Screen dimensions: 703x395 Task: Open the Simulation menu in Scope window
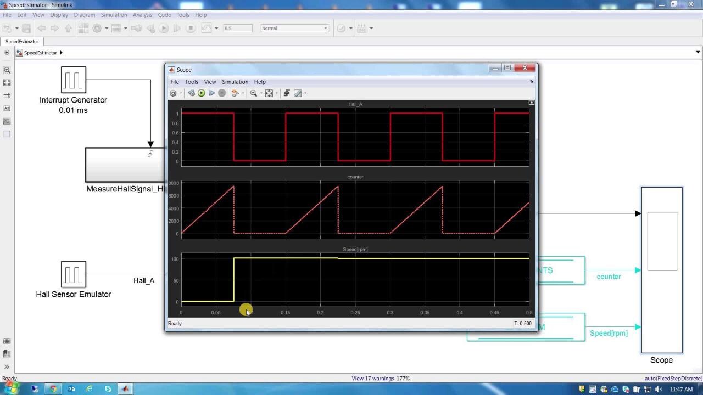pyautogui.click(x=235, y=82)
